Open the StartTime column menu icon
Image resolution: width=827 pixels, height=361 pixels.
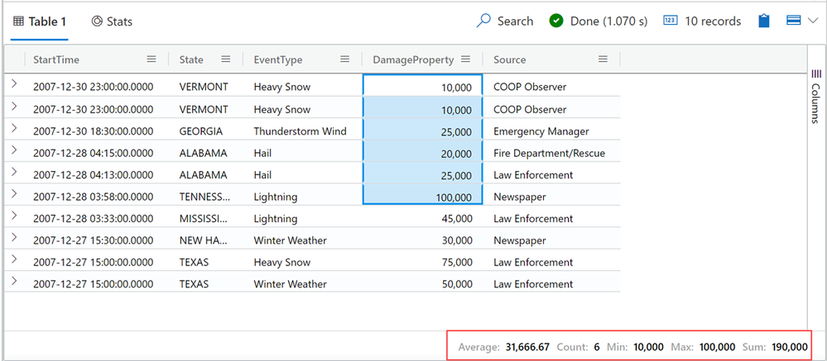point(151,59)
